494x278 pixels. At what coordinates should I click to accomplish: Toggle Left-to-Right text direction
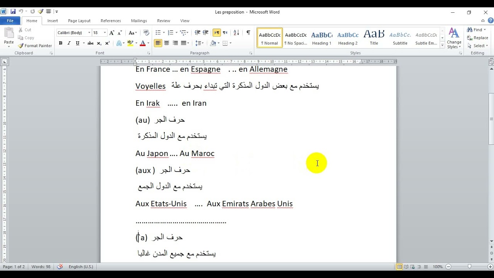coord(217,33)
